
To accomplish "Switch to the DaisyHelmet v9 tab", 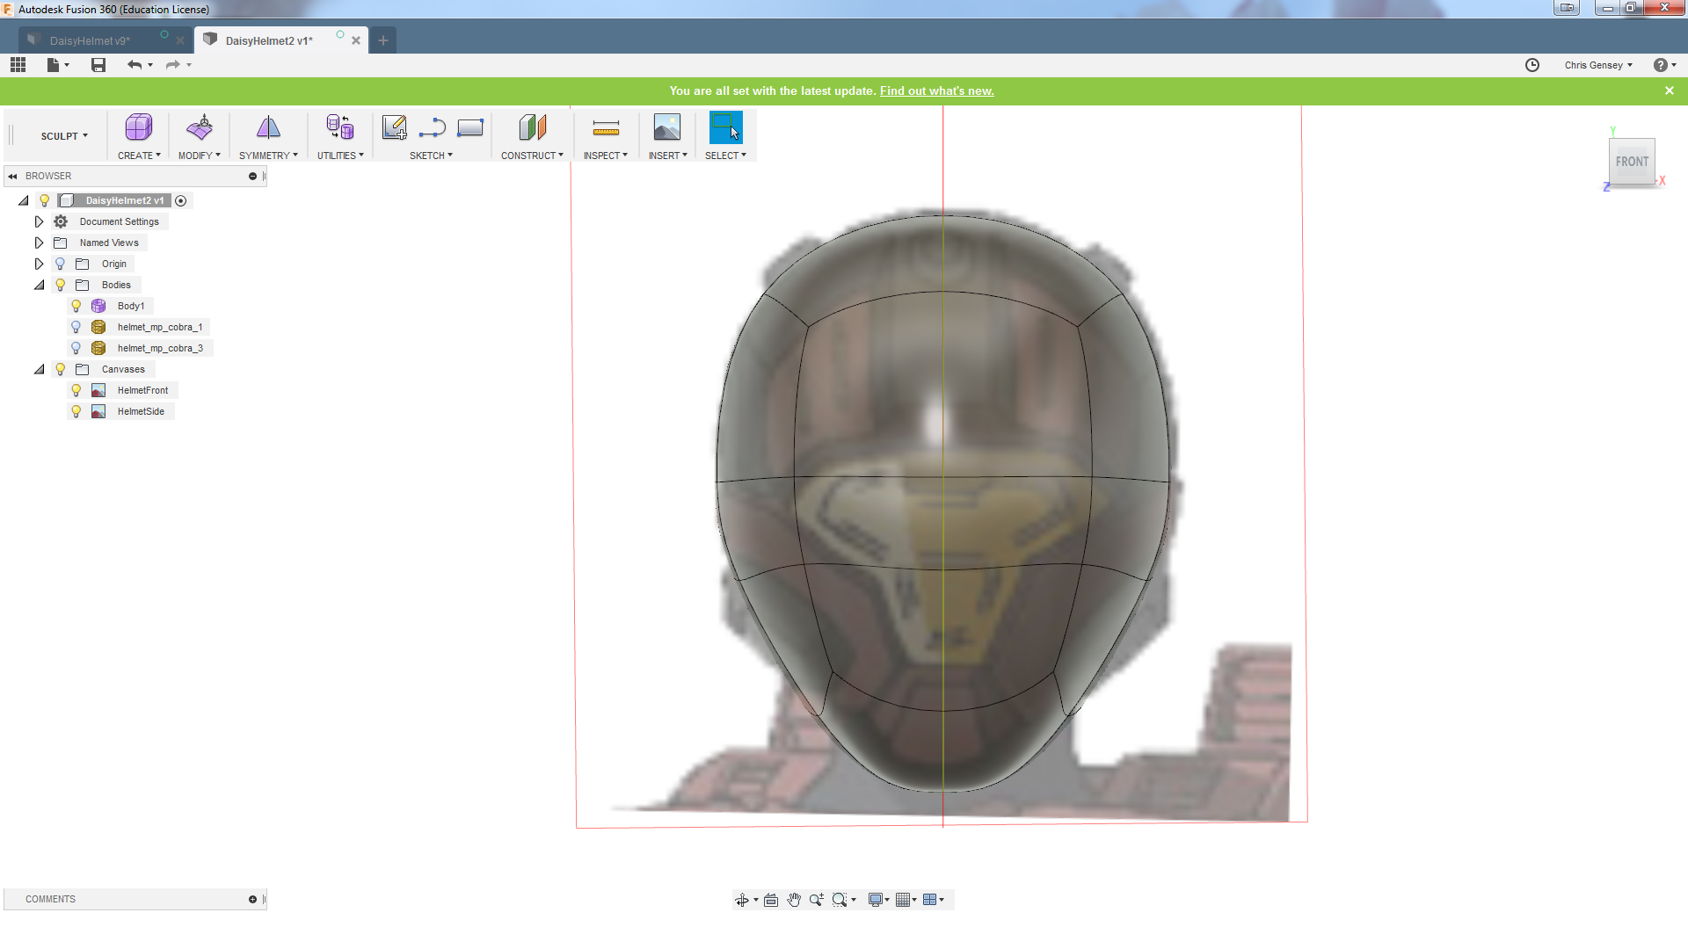I will click(90, 40).
